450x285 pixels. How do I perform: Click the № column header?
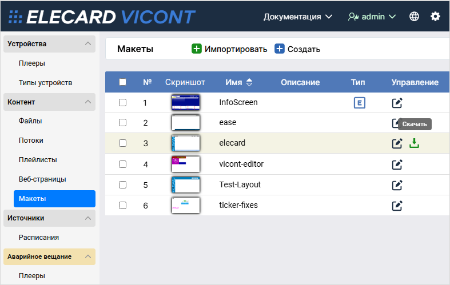pos(147,82)
